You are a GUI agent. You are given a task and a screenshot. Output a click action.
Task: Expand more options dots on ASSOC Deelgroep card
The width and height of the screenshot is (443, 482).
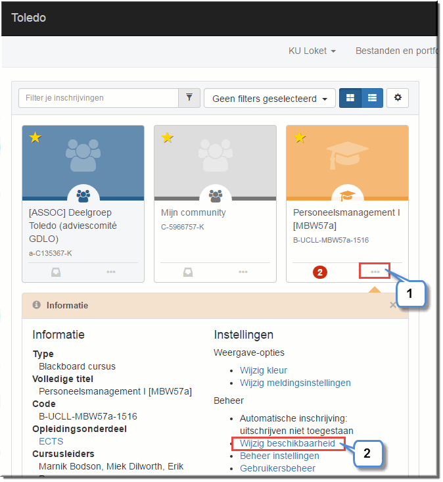click(111, 272)
